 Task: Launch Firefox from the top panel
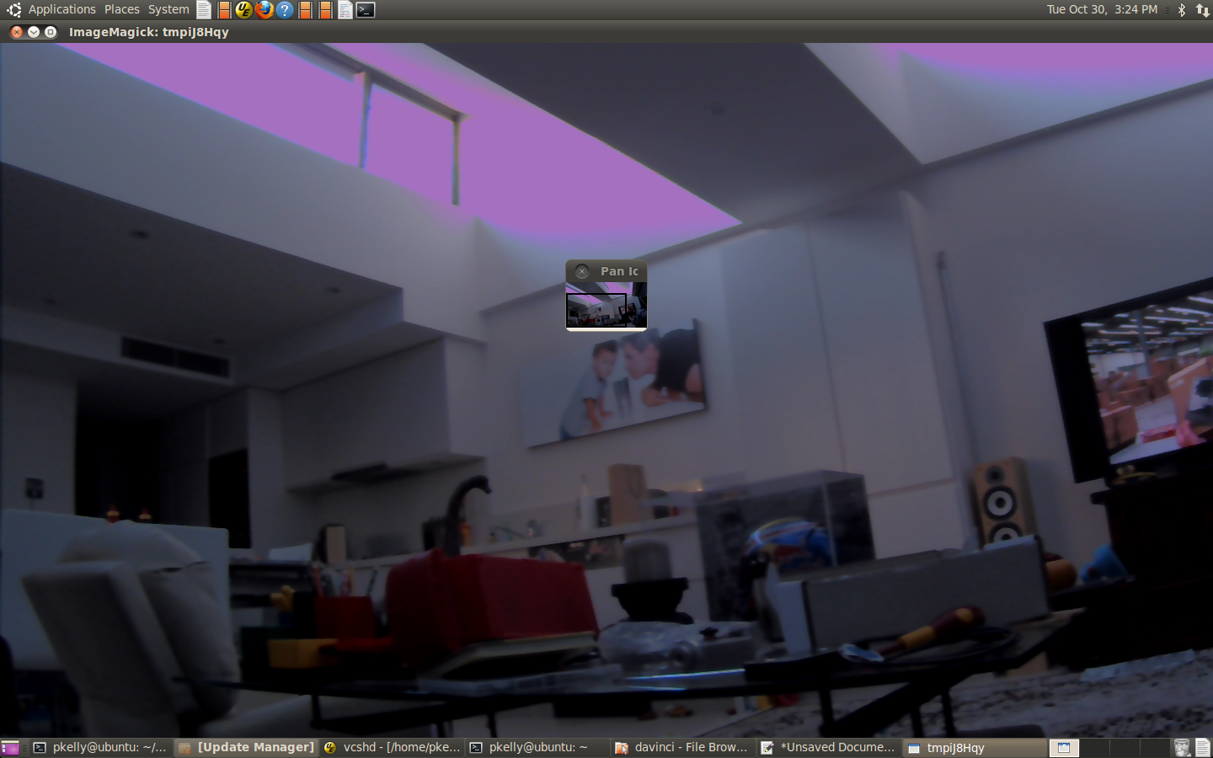coord(265,9)
